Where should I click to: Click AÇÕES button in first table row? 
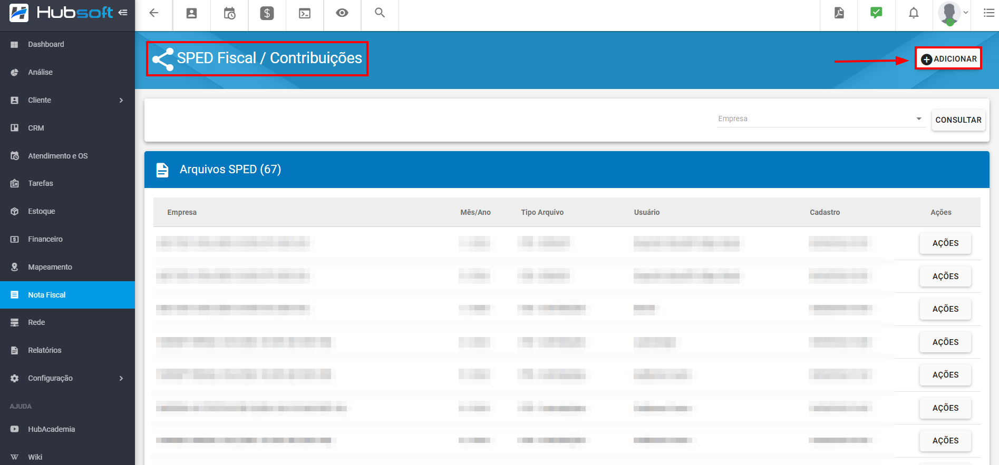(945, 243)
